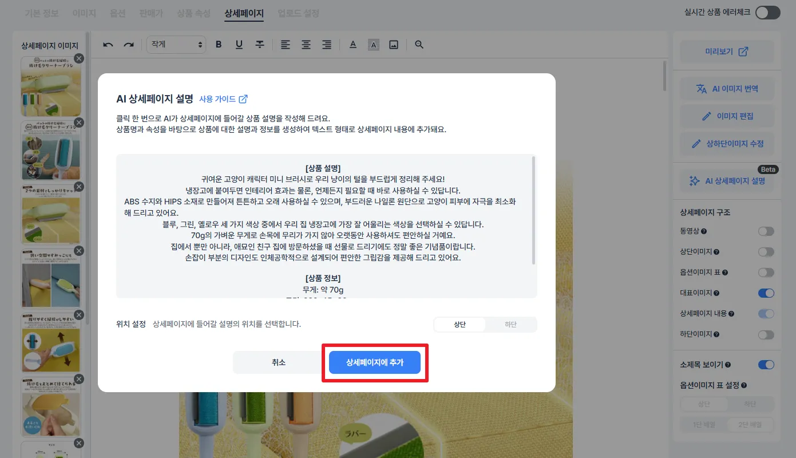The height and width of the screenshot is (458, 796).
Task: Switch to the 이미지 tab
Action: point(84,13)
